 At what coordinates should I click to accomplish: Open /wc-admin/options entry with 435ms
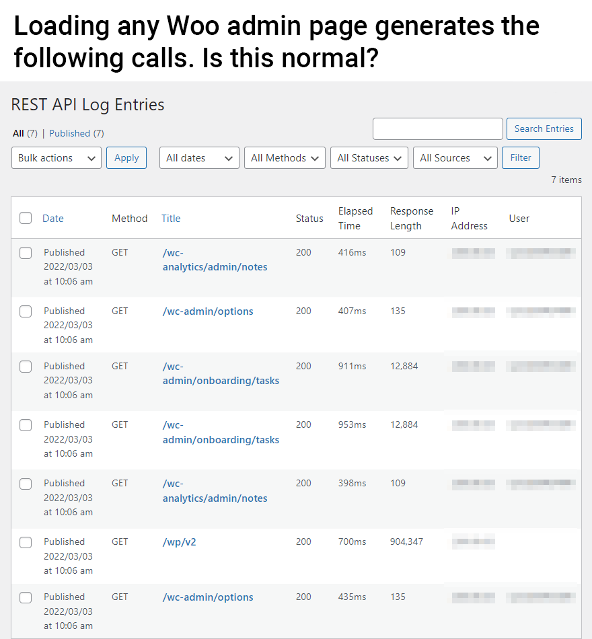[208, 597]
